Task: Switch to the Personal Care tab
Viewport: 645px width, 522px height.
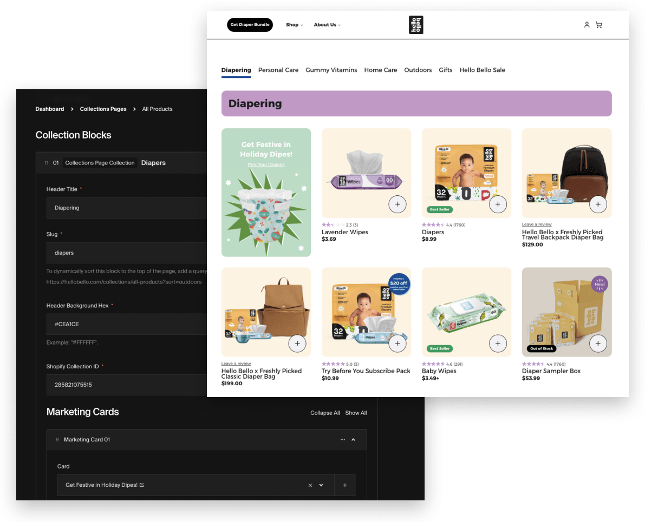Action: coord(278,70)
